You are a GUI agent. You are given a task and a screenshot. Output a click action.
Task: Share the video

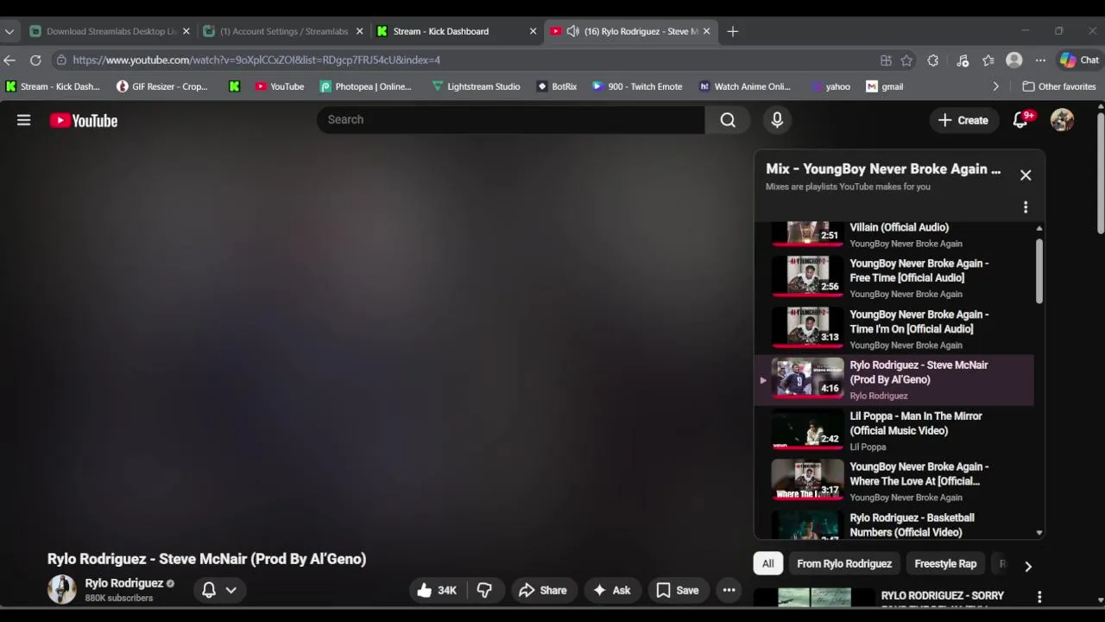[x=543, y=590]
